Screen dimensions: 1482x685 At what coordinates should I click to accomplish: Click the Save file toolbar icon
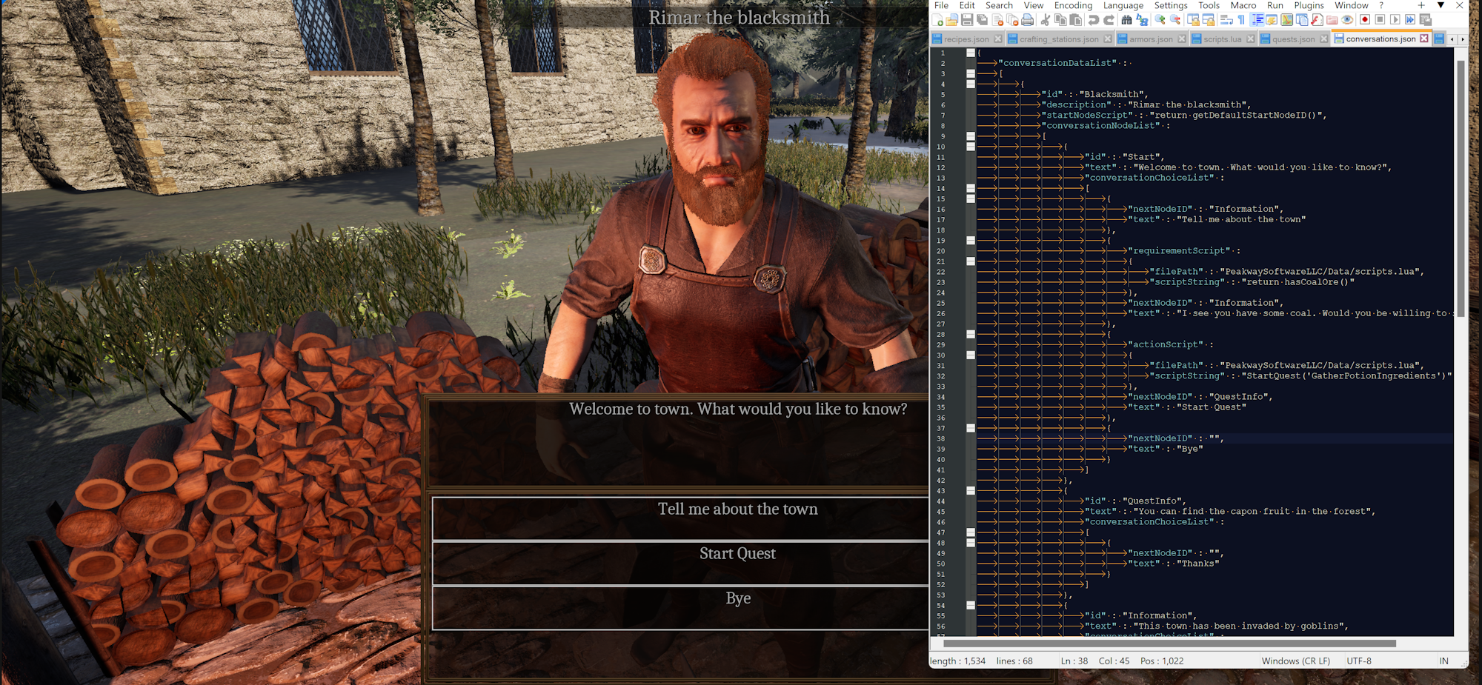coord(967,20)
